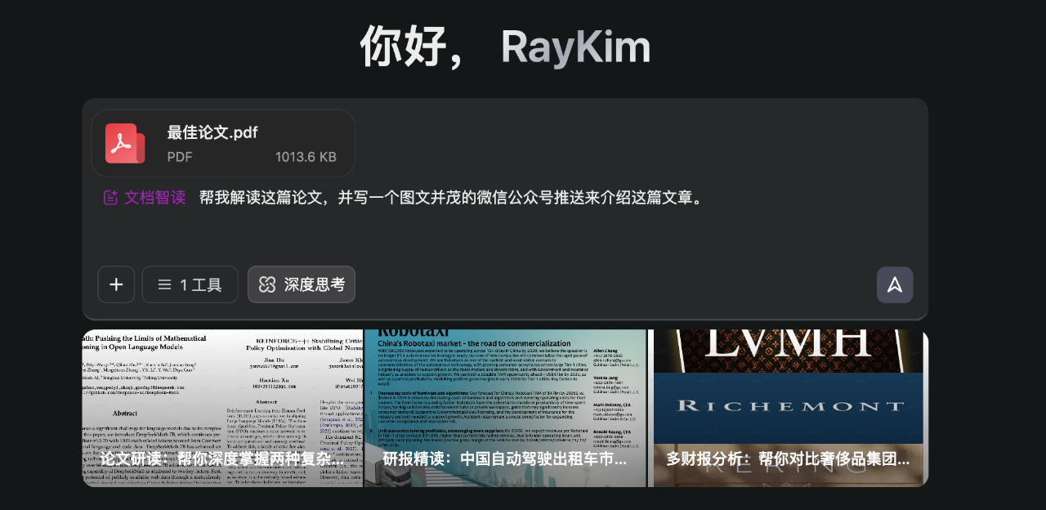1046x510 pixels.
Task: Open the 最佳论文.pdf attachment name
Action: 212,132
